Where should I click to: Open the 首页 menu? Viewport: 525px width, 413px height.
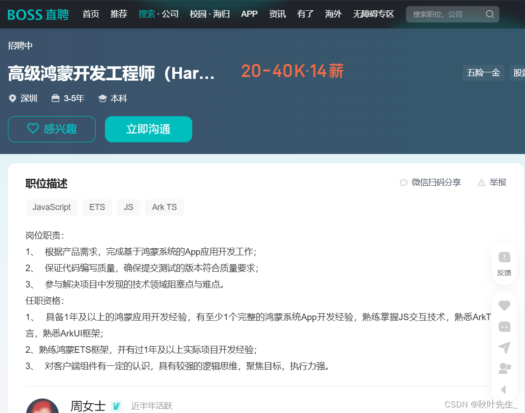click(x=91, y=14)
